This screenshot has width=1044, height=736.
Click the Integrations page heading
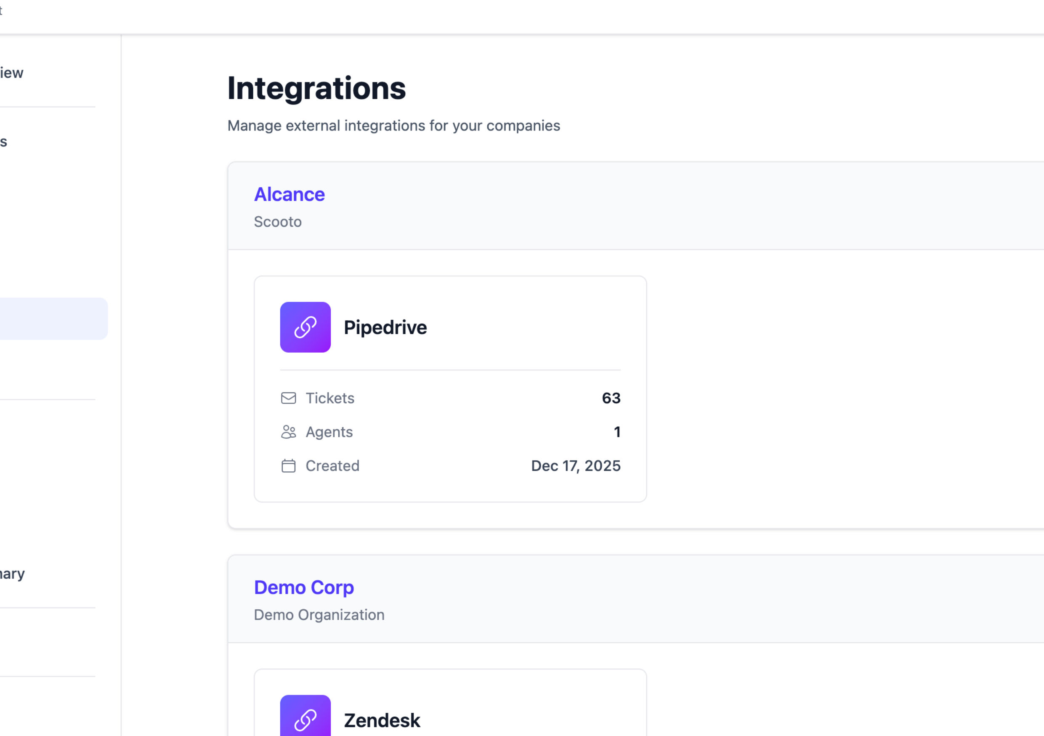tap(317, 89)
